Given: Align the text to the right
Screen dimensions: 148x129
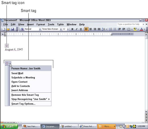Looking at the screenshot, I should 95,29.
